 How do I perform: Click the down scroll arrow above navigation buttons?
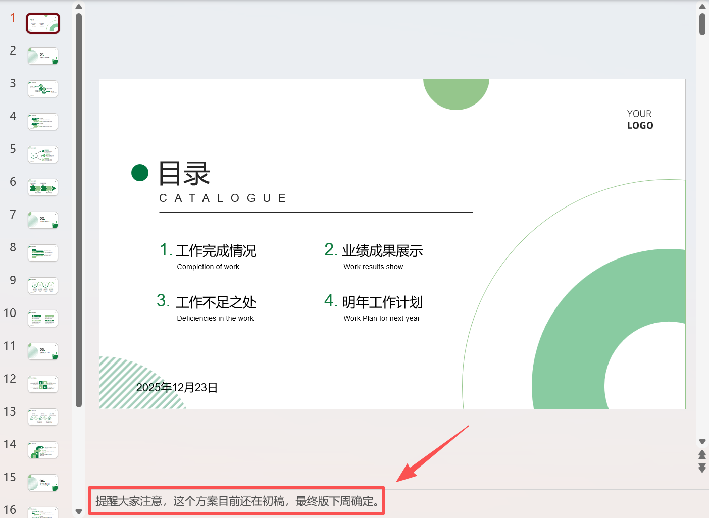pos(702,441)
